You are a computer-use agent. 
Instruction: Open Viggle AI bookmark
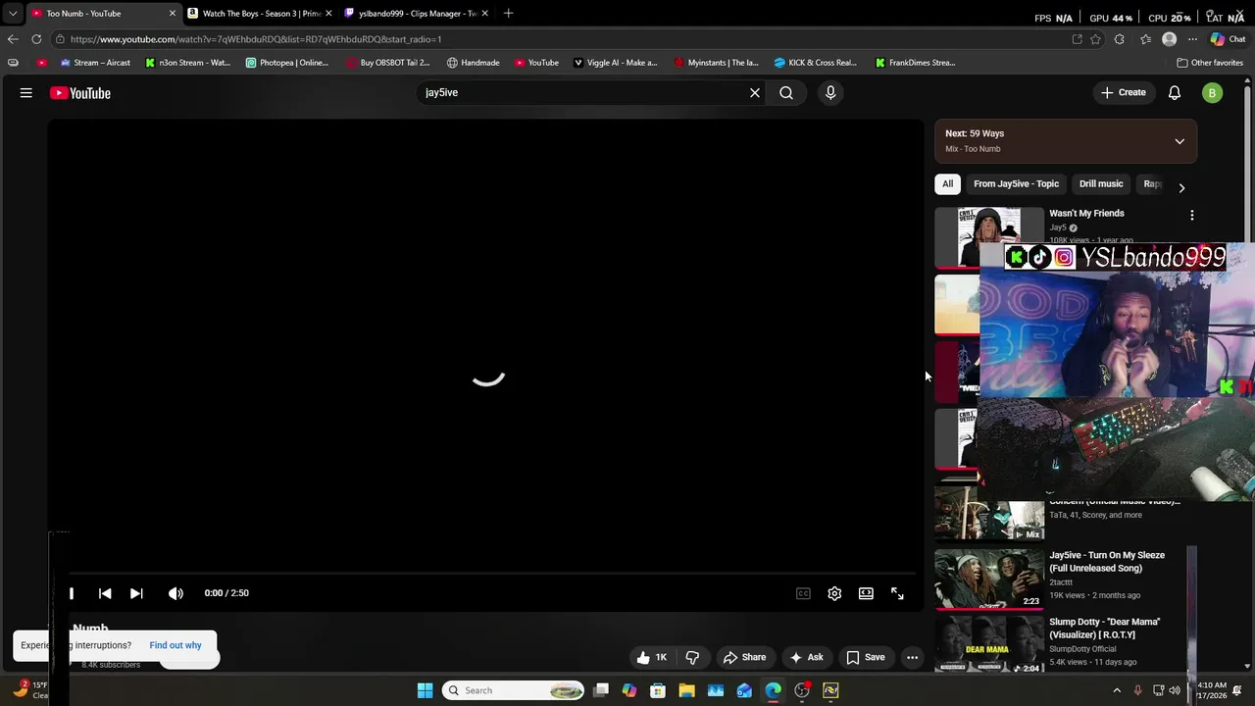616,63
